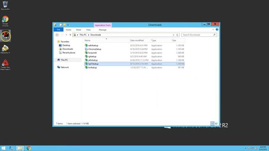Open the MetaEditor 4 desktop shortcut

point(5,49)
